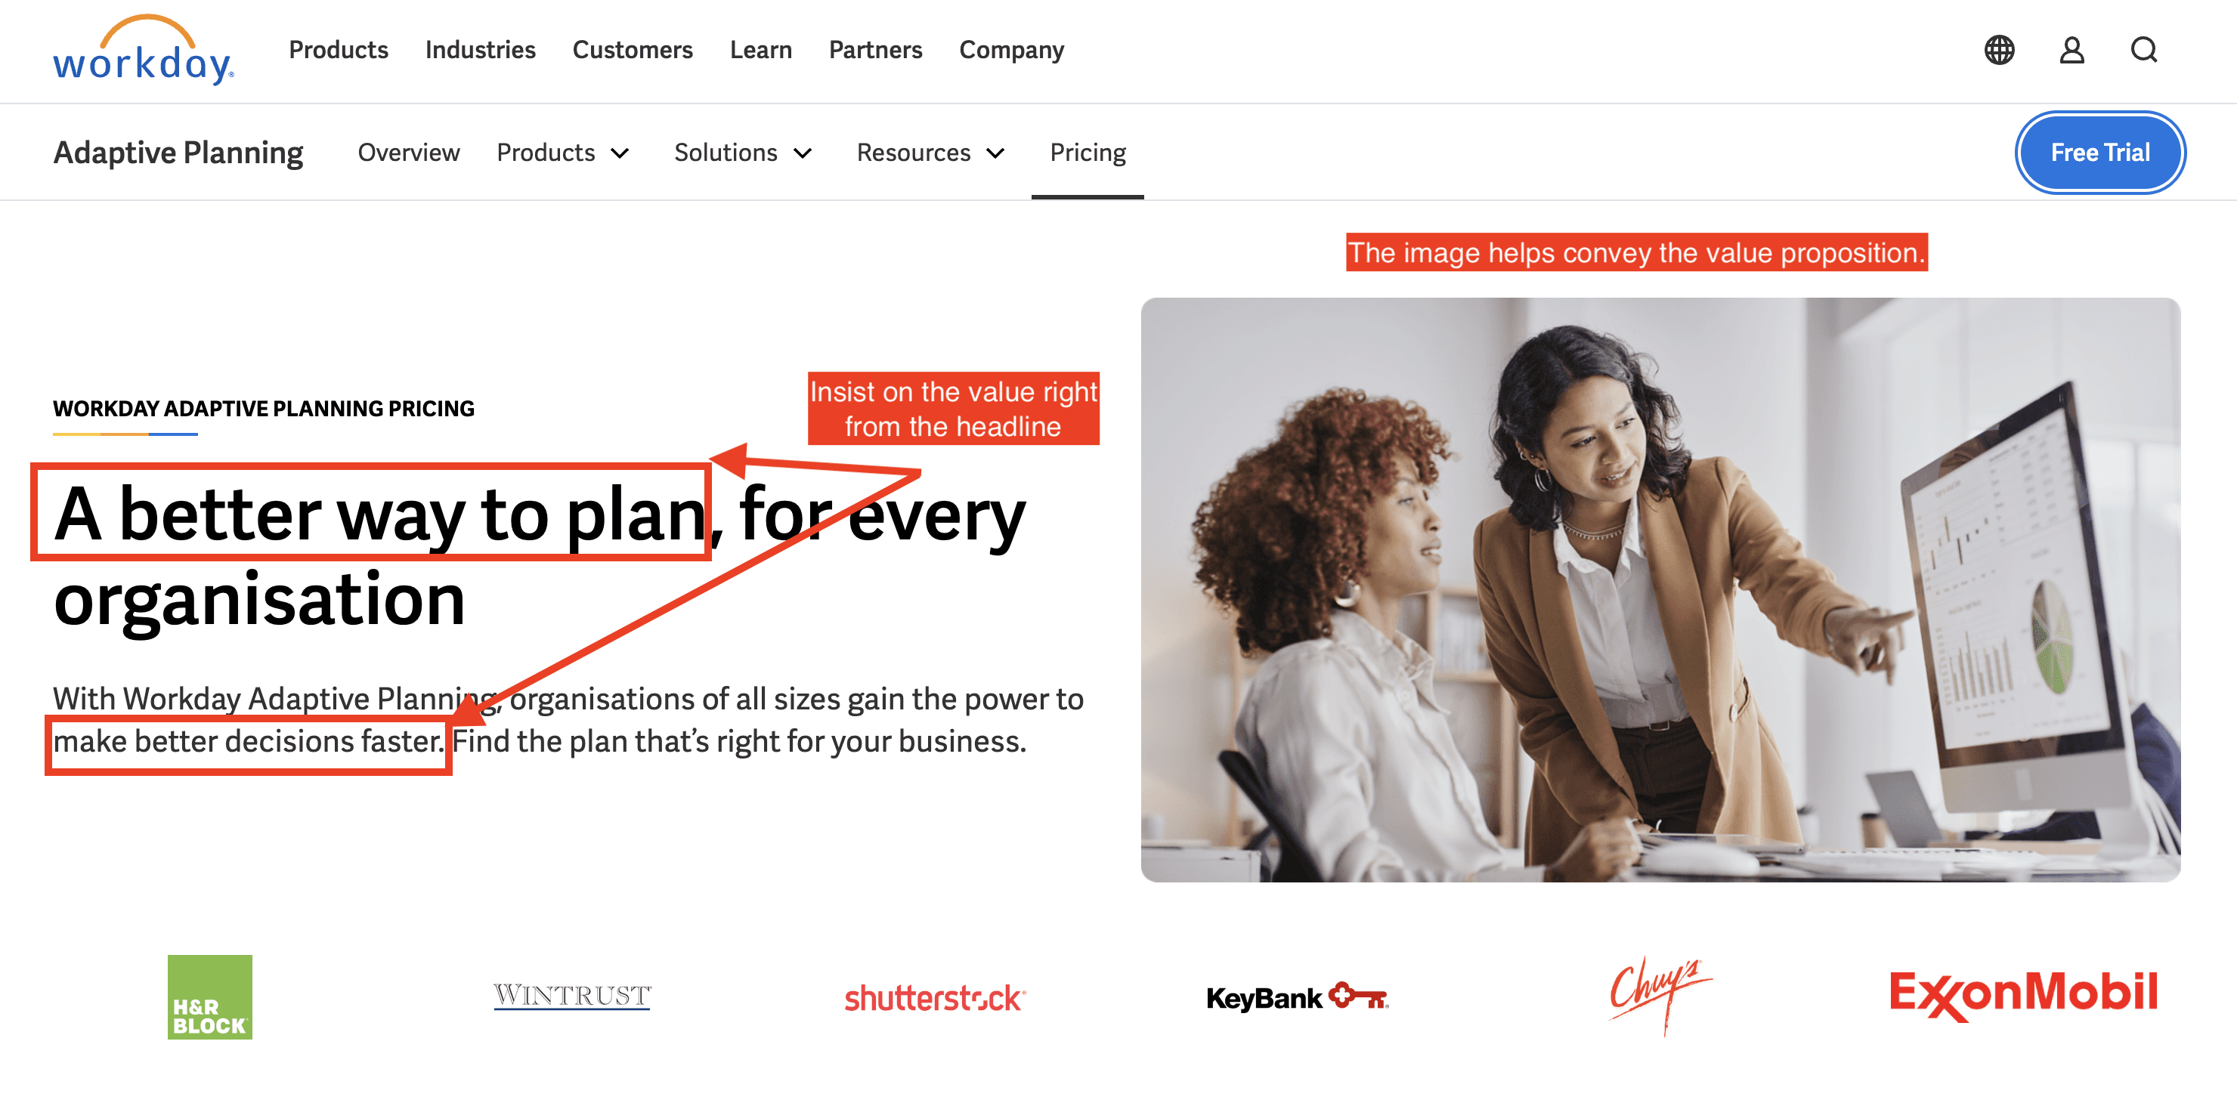Click the Free Trial button
This screenshot has height=1100, width=2237.
coord(2099,153)
